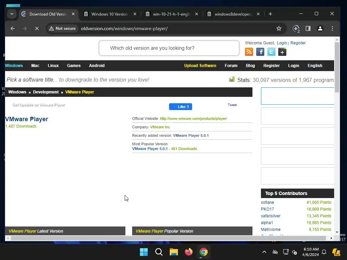The width and height of the screenshot is (347, 260).
Task: Select Android in site navigation
Action: pos(97,66)
